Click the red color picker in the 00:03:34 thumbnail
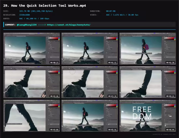The image size is (179, 138). [x=112, y=72]
